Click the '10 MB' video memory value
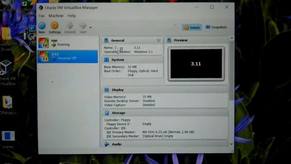The height and width of the screenshot is (164, 291). pos(147,97)
